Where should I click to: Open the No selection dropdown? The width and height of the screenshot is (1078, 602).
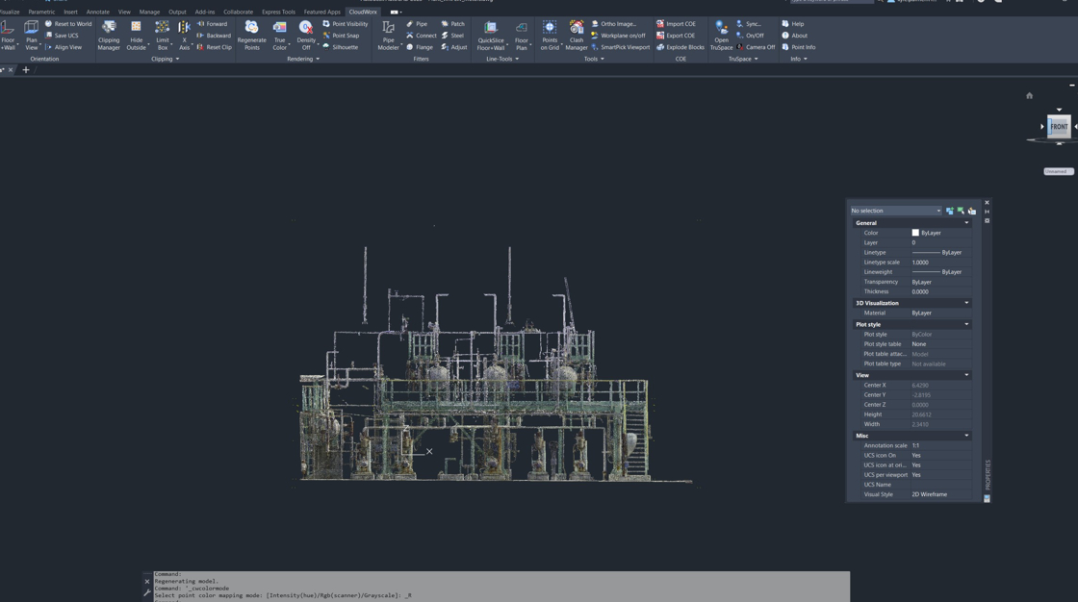click(x=895, y=211)
